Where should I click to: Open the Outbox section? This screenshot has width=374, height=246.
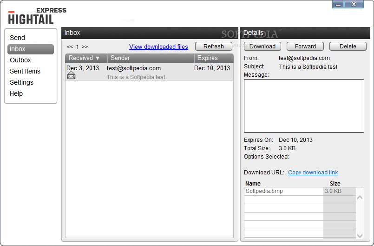[x=20, y=60]
